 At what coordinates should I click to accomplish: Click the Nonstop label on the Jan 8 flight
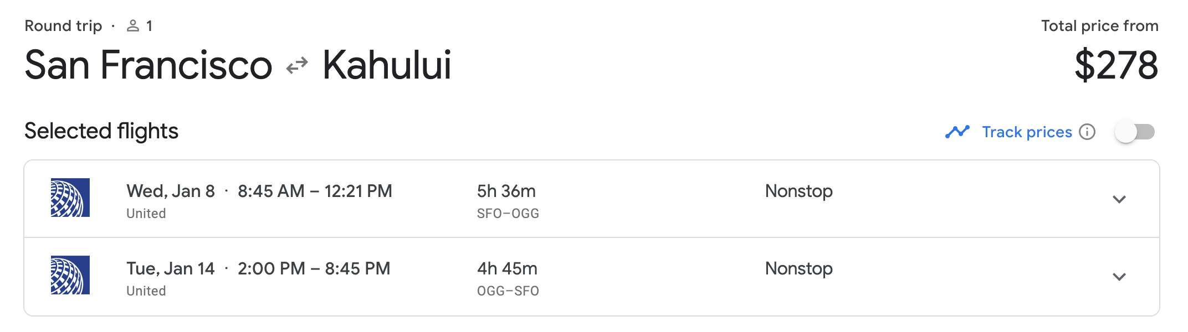click(x=798, y=191)
